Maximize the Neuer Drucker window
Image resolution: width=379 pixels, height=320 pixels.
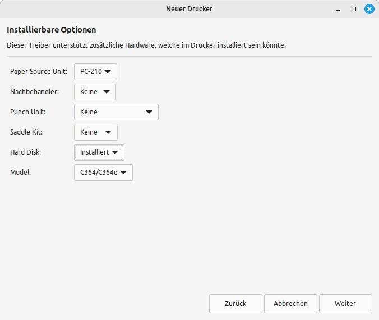click(x=354, y=9)
